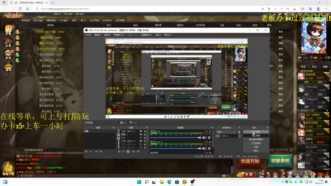The width and height of the screenshot is (331, 186).
Task: Click 停止推流 to stop streaming
Action: coord(256,132)
